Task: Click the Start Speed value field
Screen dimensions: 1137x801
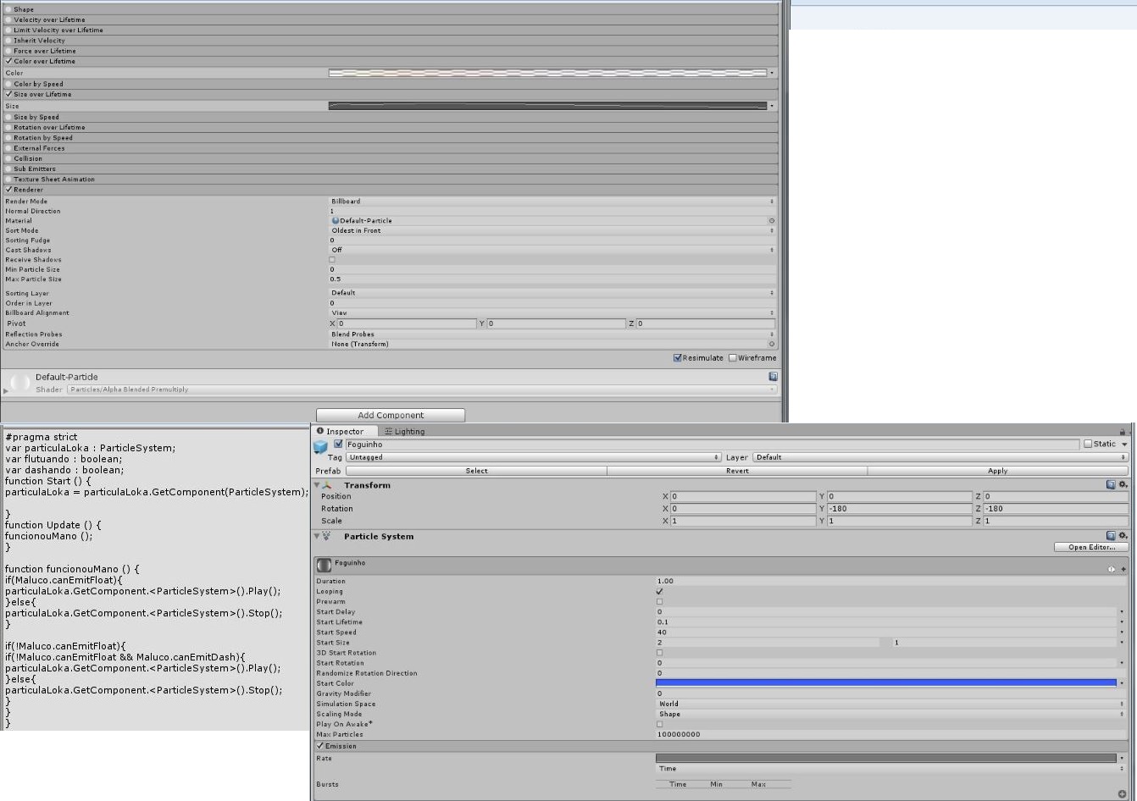Action: point(886,632)
